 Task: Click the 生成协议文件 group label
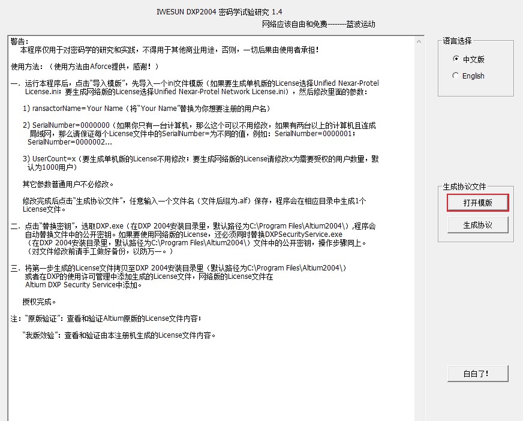click(464, 187)
